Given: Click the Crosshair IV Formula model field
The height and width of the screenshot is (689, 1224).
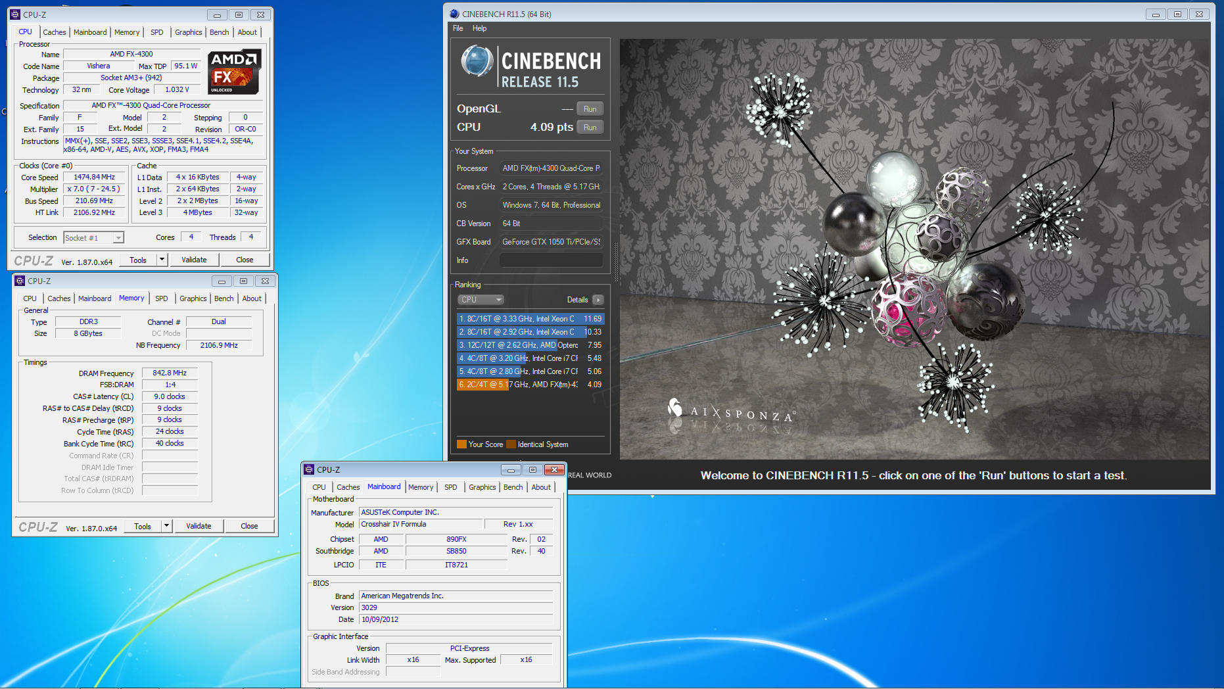Looking at the screenshot, I should point(421,525).
